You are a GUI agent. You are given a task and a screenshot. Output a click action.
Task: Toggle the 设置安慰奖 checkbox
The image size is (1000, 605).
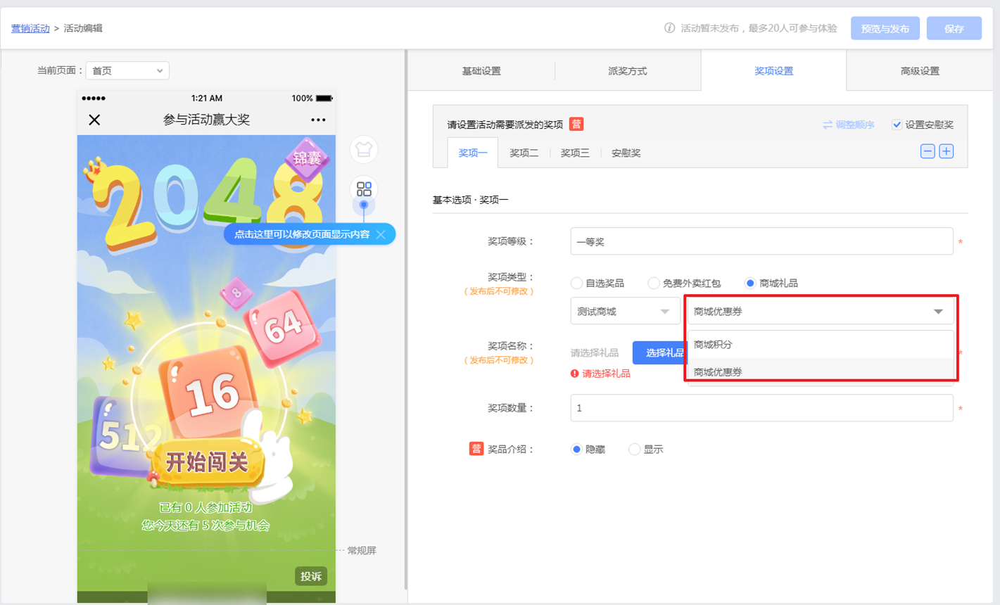tap(897, 125)
